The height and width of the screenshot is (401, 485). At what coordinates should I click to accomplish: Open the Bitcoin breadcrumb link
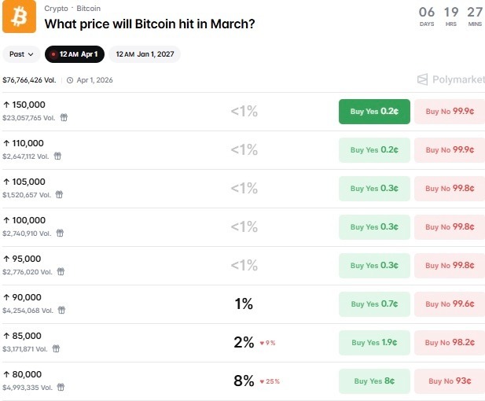point(88,9)
